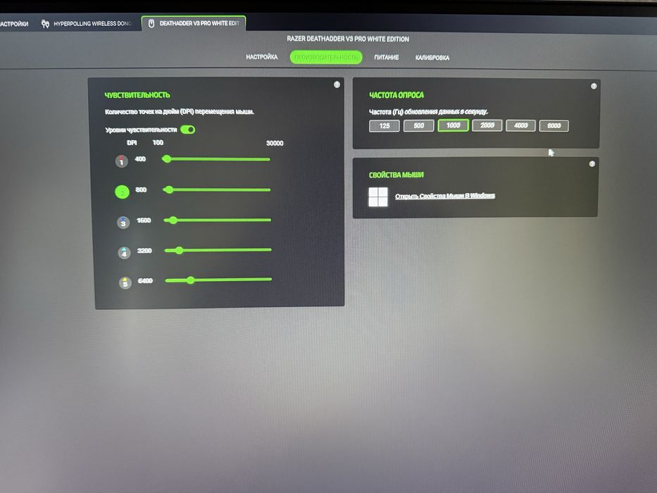Click the Windows logo icon in СВОЙСТВА МЫШИ
Image resolution: width=657 pixels, height=493 pixels.
click(378, 196)
